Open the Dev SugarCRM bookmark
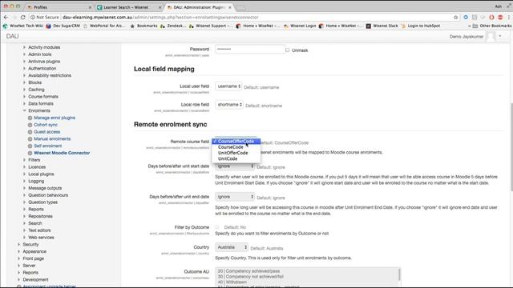Viewport: 513px width, 288px height. coord(63,26)
